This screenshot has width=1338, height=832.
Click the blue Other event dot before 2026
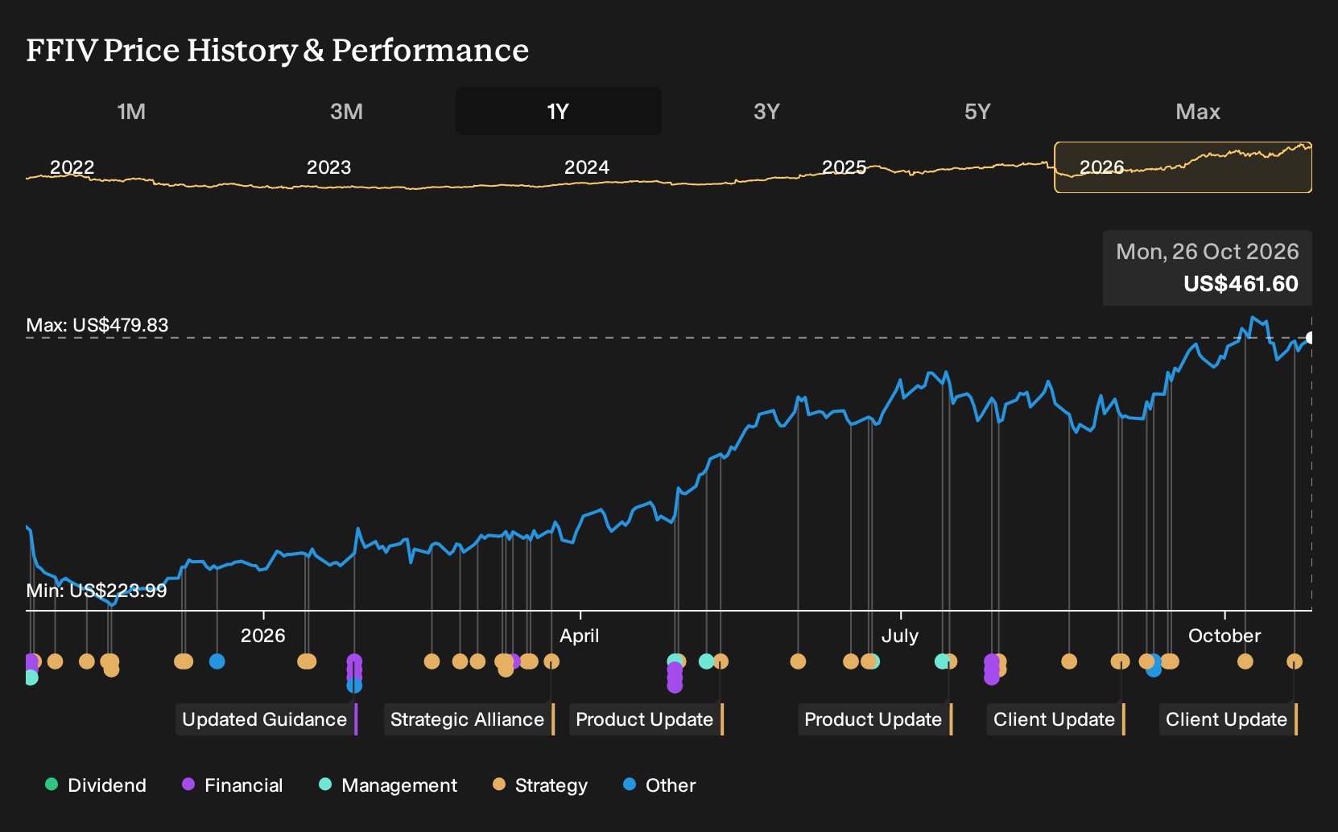click(217, 661)
